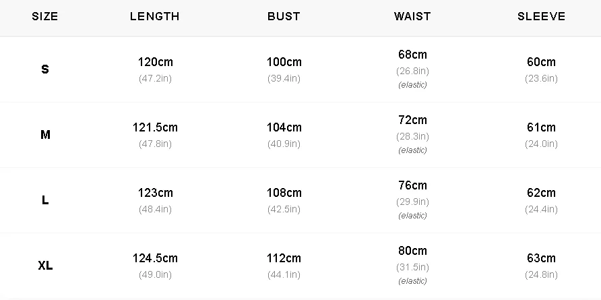Click the WAIST column header

pos(412,16)
